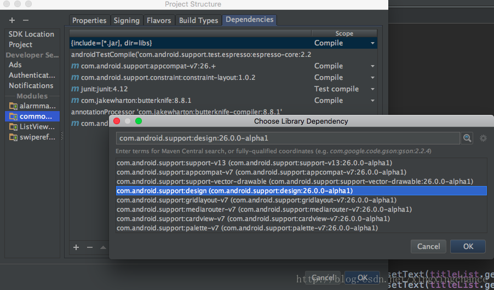Screen dimensions: 494x290
Task: Select the support-vector-drawable library result
Action: pos(301,181)
